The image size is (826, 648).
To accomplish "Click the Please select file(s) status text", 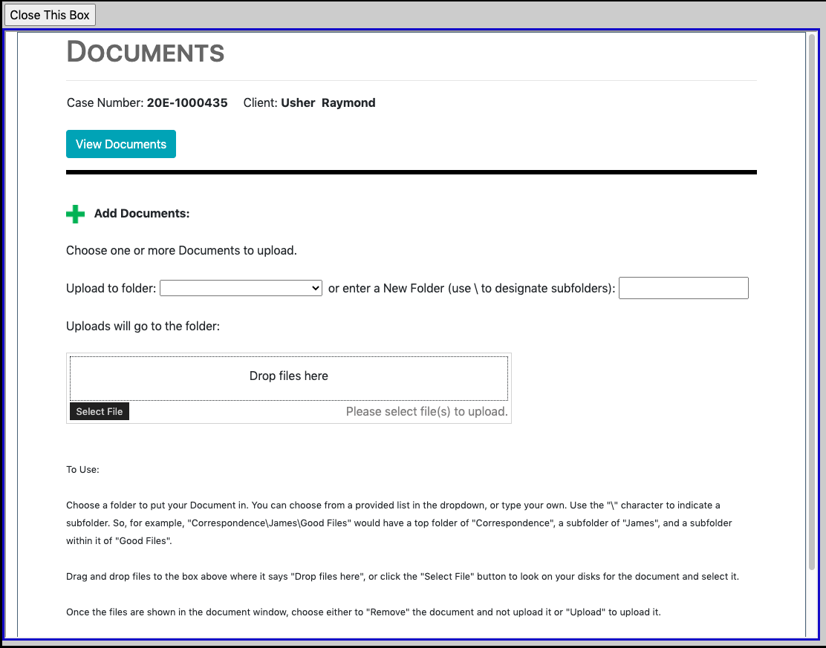I will pos(426,412).
